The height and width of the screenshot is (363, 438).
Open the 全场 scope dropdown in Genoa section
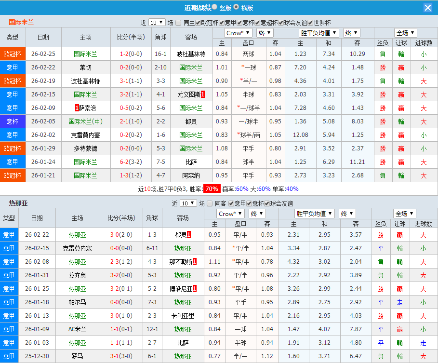[x=404, y=213]
